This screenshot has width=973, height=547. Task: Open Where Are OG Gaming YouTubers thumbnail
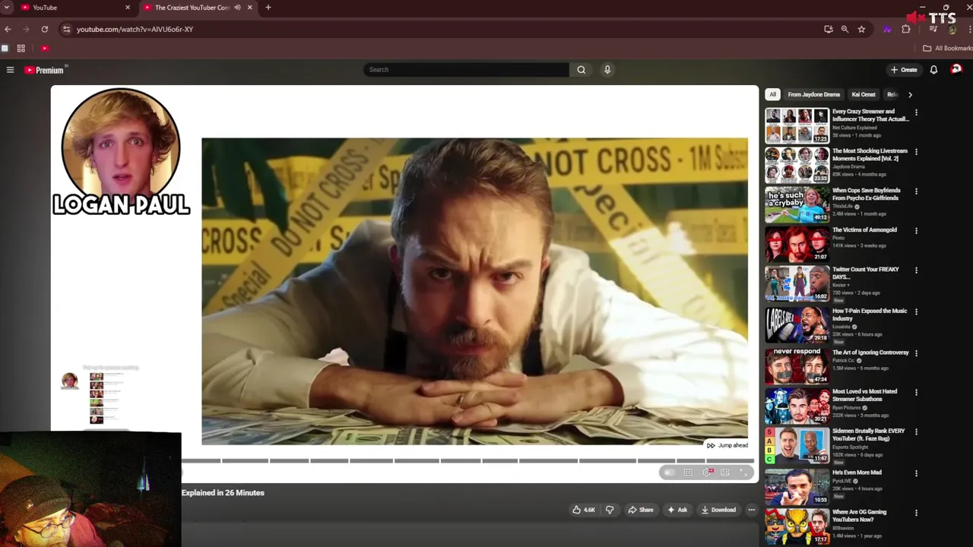pos(797,526)
